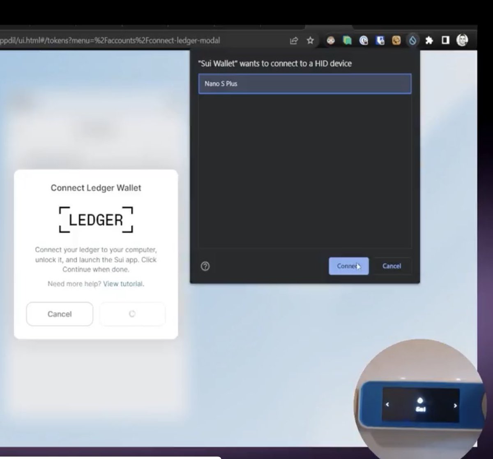493x459 pixels.
Task: Cancel the HID device connection dialog
Action: click(392, 266)
